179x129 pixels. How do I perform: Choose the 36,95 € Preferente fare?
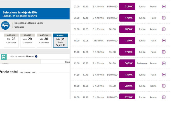click(x=127, y=63)
